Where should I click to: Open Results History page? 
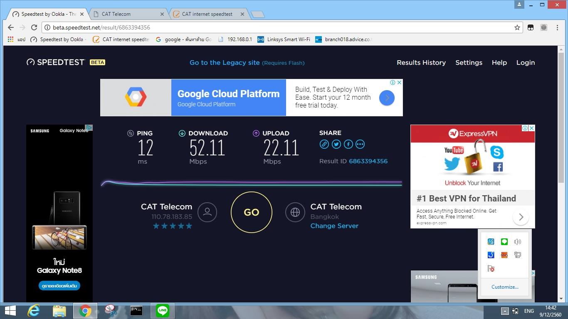[x=421, y=62]
